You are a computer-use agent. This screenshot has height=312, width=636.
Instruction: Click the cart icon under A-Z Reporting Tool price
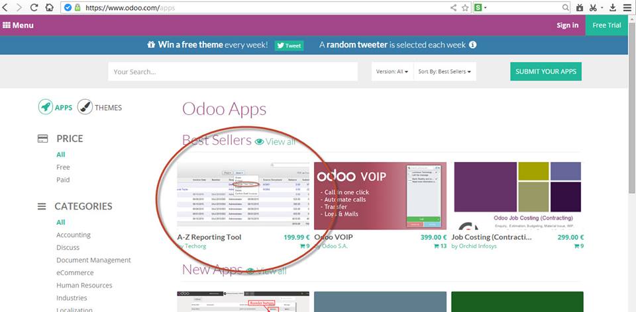point(303,246)
